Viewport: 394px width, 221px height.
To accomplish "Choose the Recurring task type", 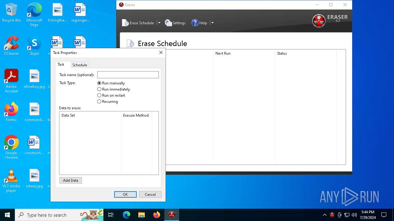I will [107, 102].
